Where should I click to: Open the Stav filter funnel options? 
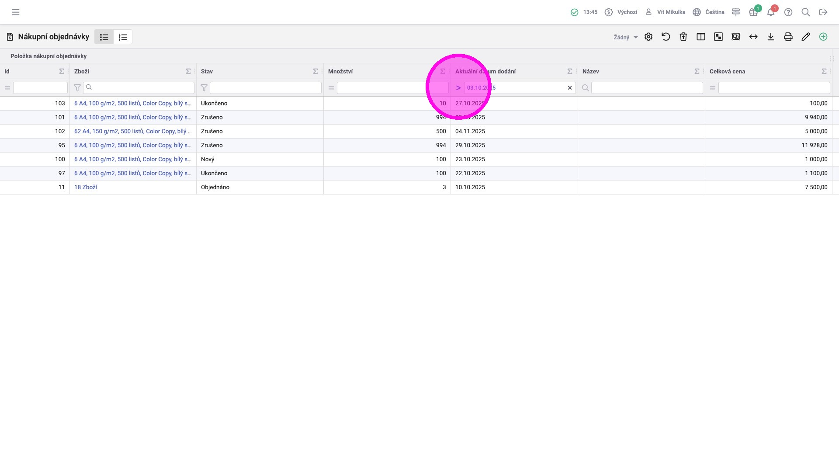click(204, 88)
